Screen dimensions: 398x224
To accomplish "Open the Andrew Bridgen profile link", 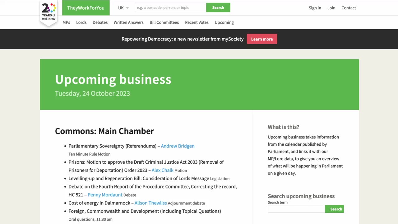I will [x=178, y=146].
